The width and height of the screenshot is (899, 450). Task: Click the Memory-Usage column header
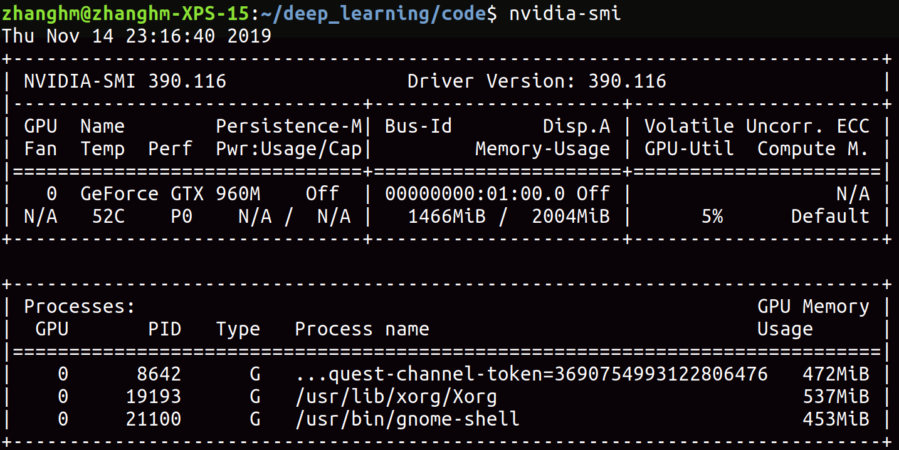click(x=542, y=149)
